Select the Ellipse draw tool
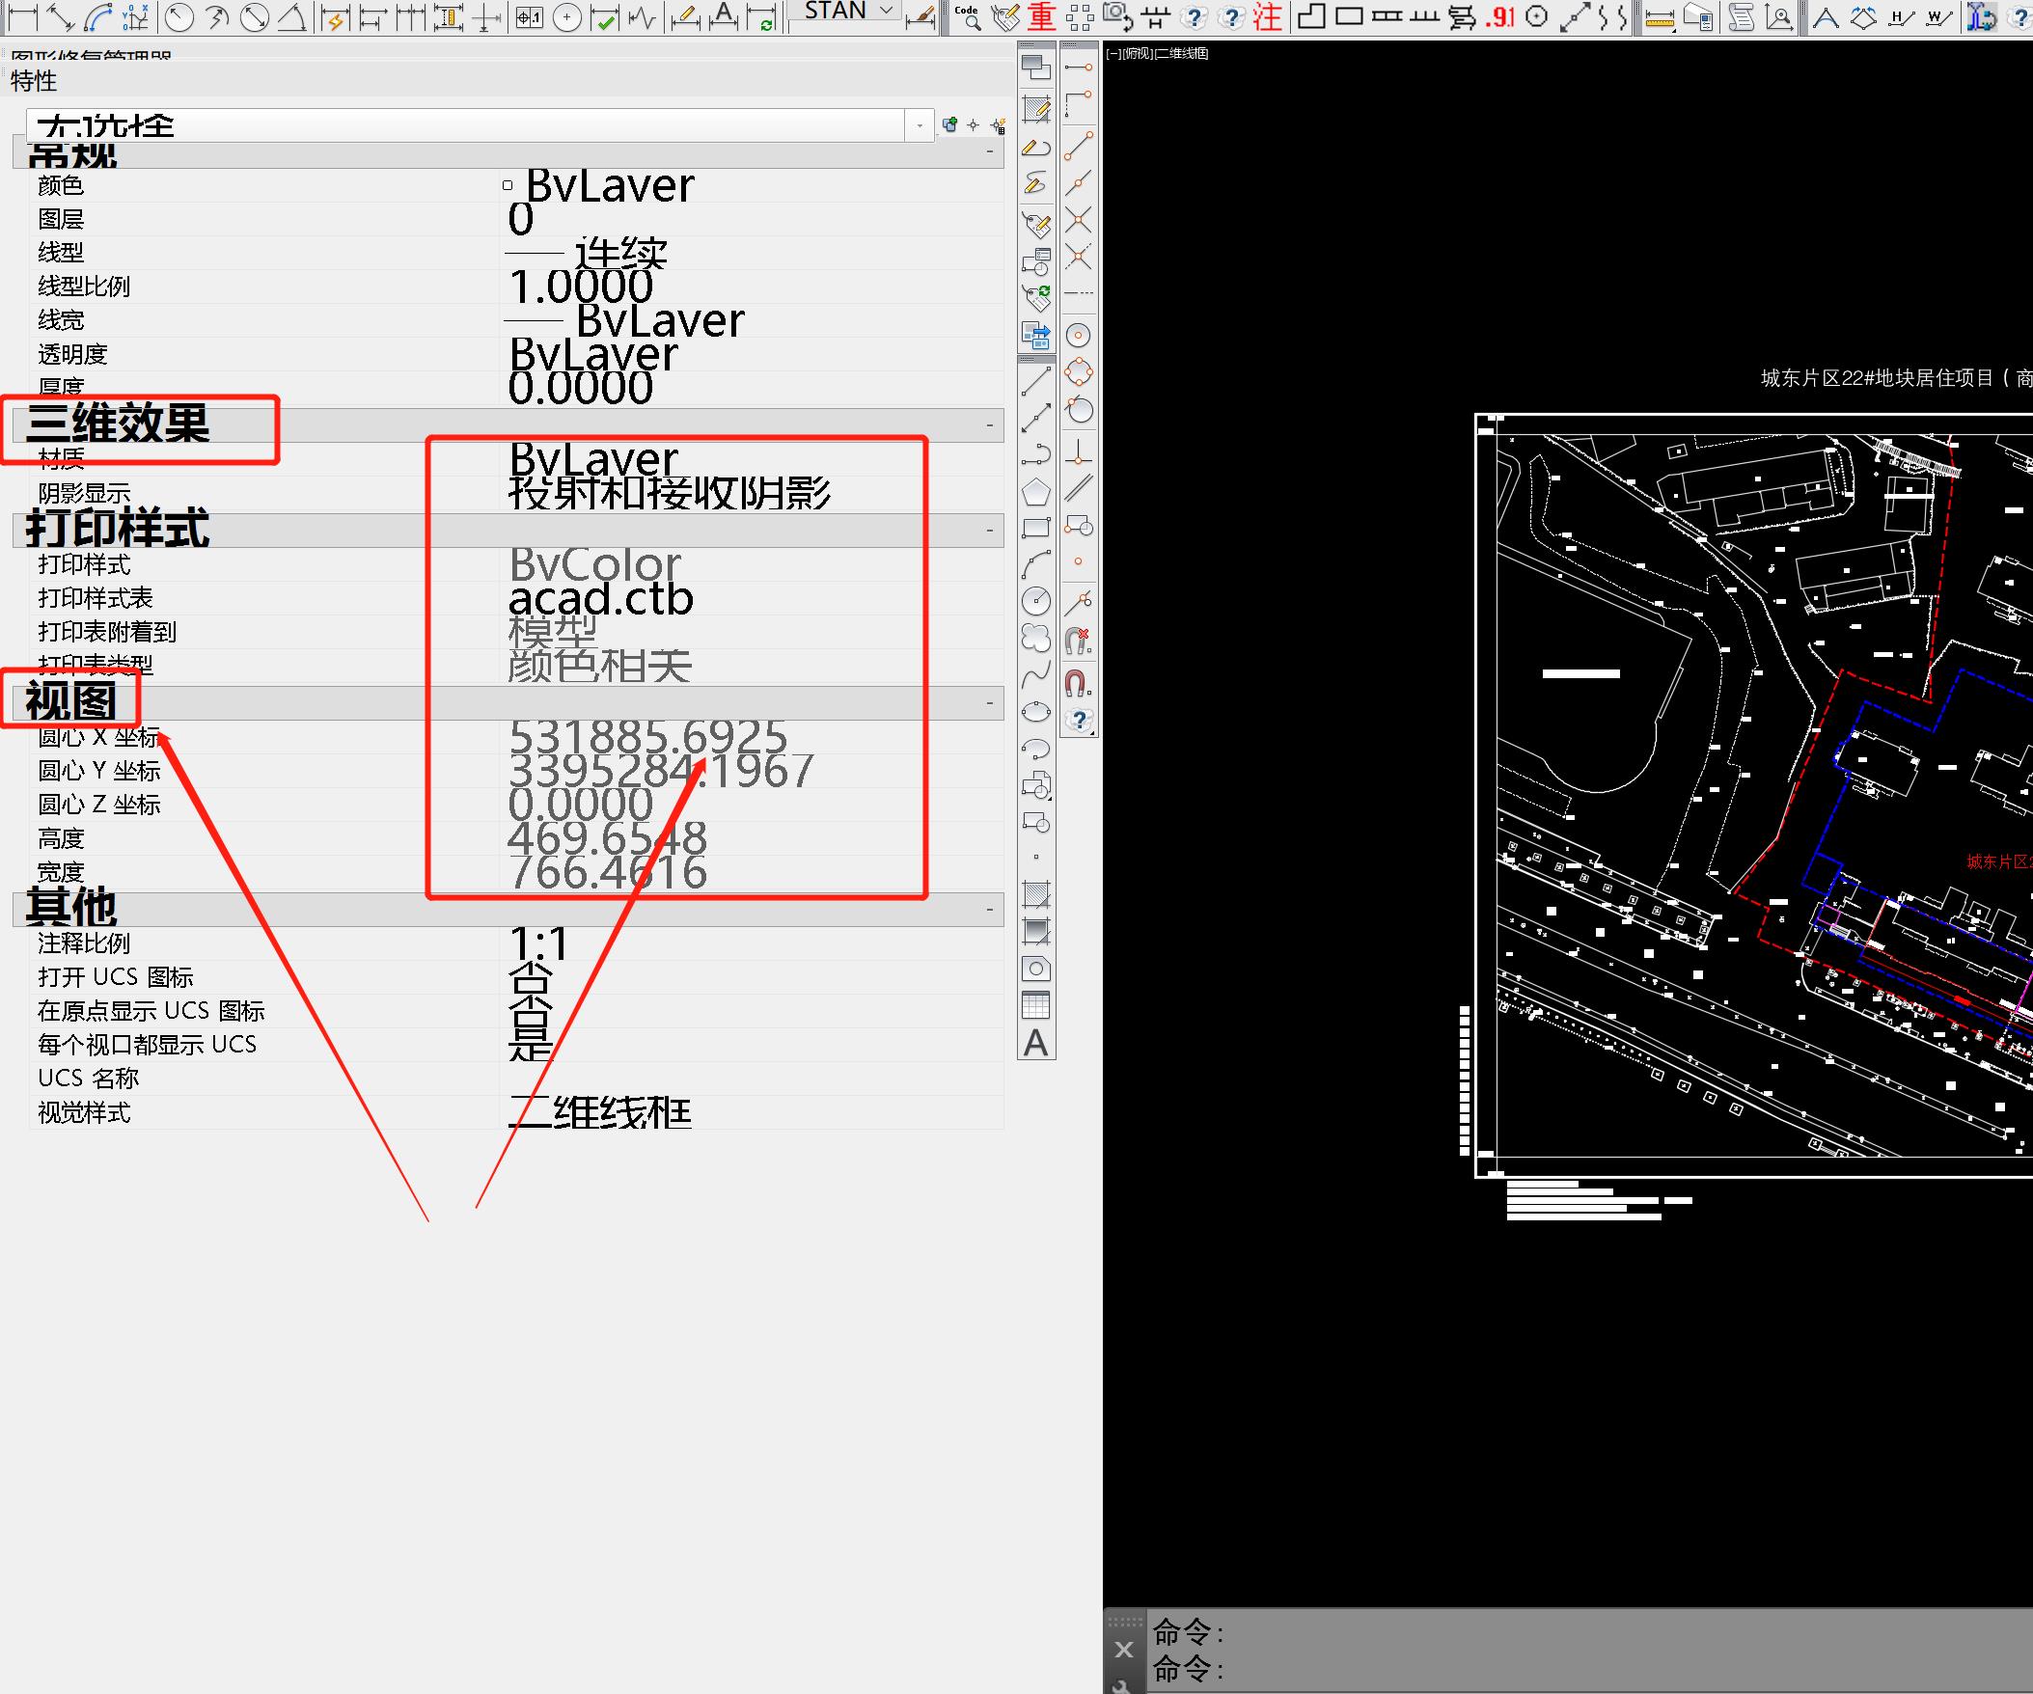Image resolution: width=2033 pixels, height=1694 pixels. pos(1036,713)
